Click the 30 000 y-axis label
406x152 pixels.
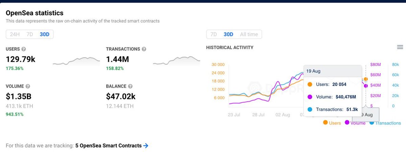(218, 65)
